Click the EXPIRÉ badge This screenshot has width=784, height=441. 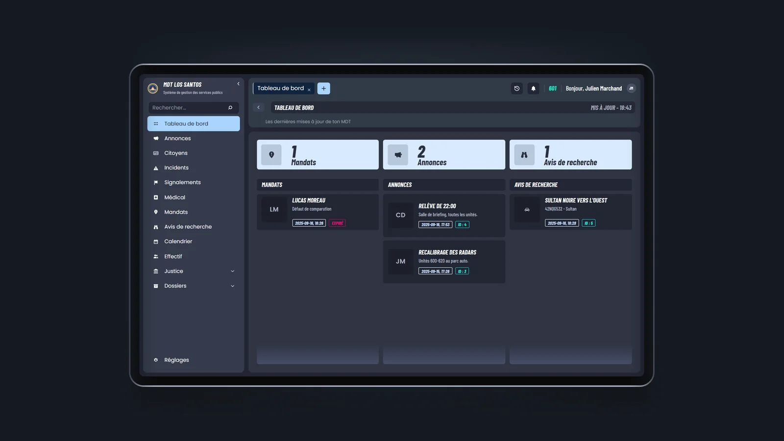click(x=338, y=223)
